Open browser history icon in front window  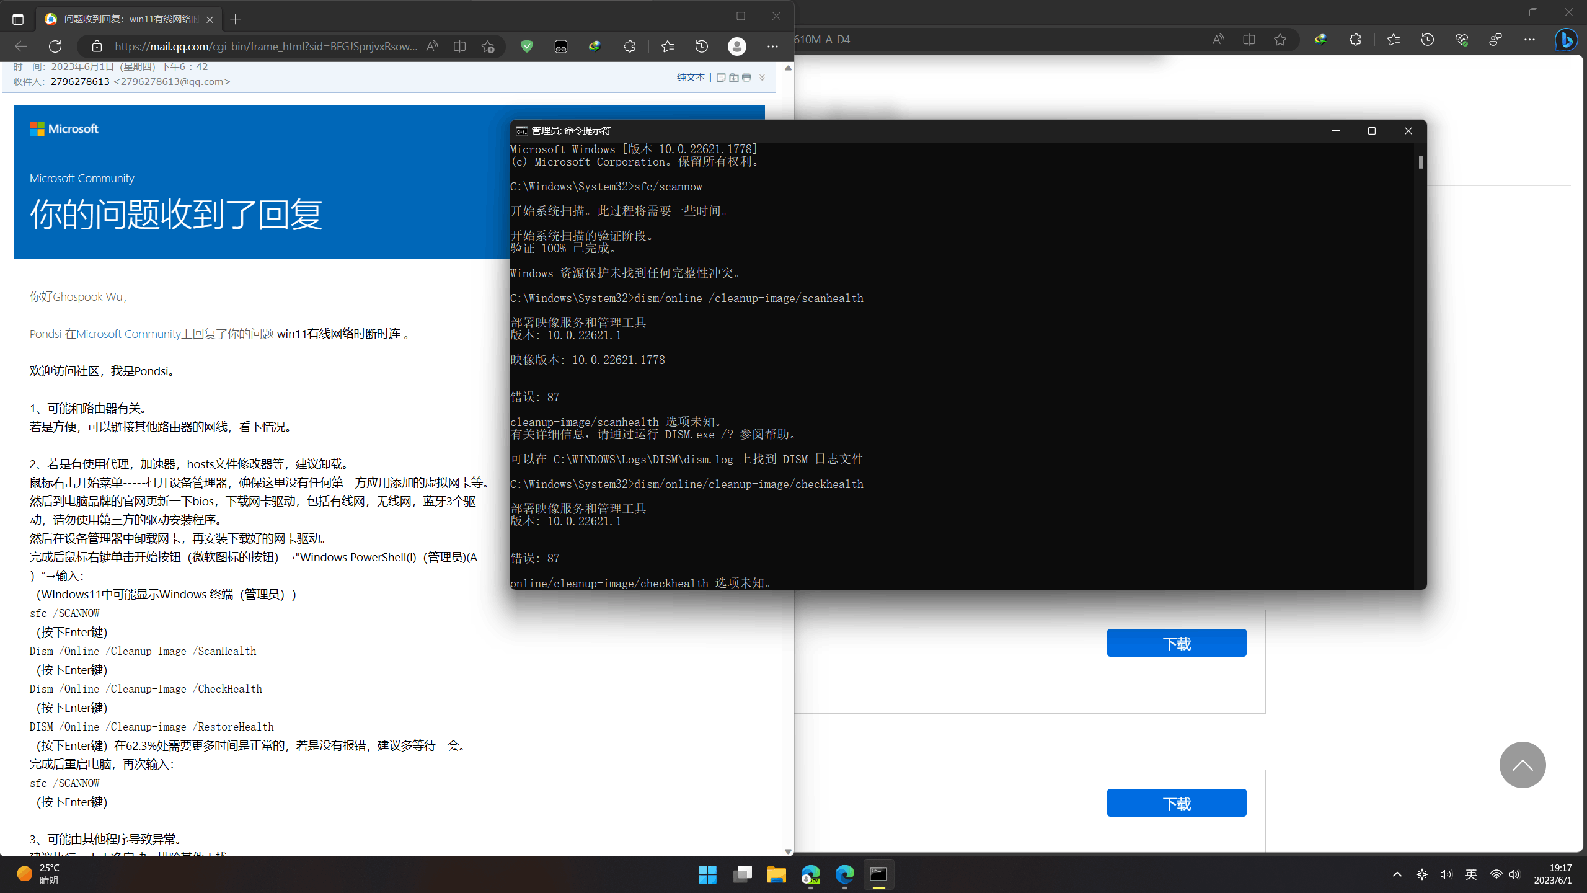pos(702,47)
